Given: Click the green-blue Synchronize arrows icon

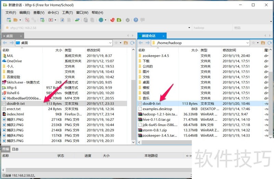Looking at the screenshot, I should (x=77, y=20).
